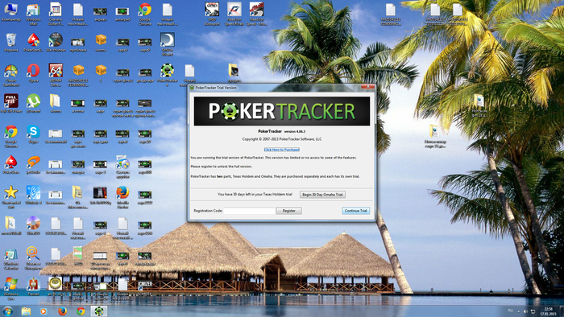Focus the Registration Code input field
Image resolution: width=564 pixels, height=317 pixels.
(249, 211)
